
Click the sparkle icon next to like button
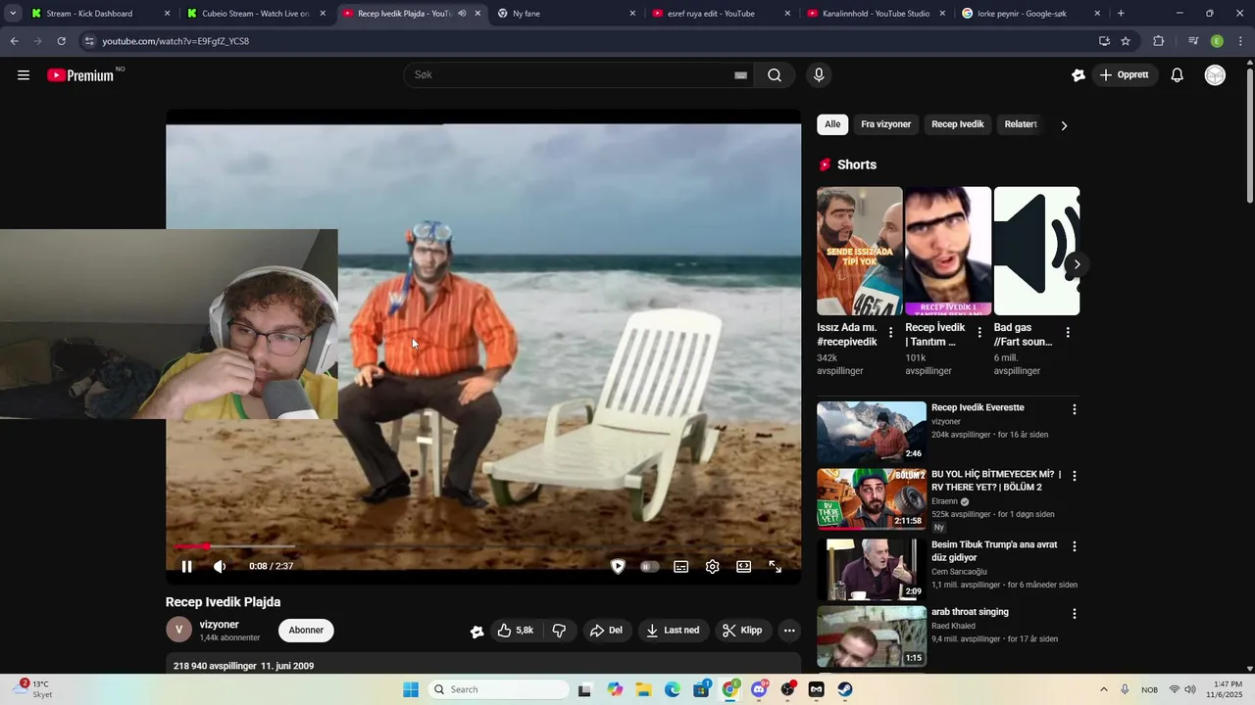[x=477, y=632]
